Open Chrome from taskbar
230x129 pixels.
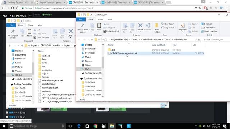coord(96,126)
